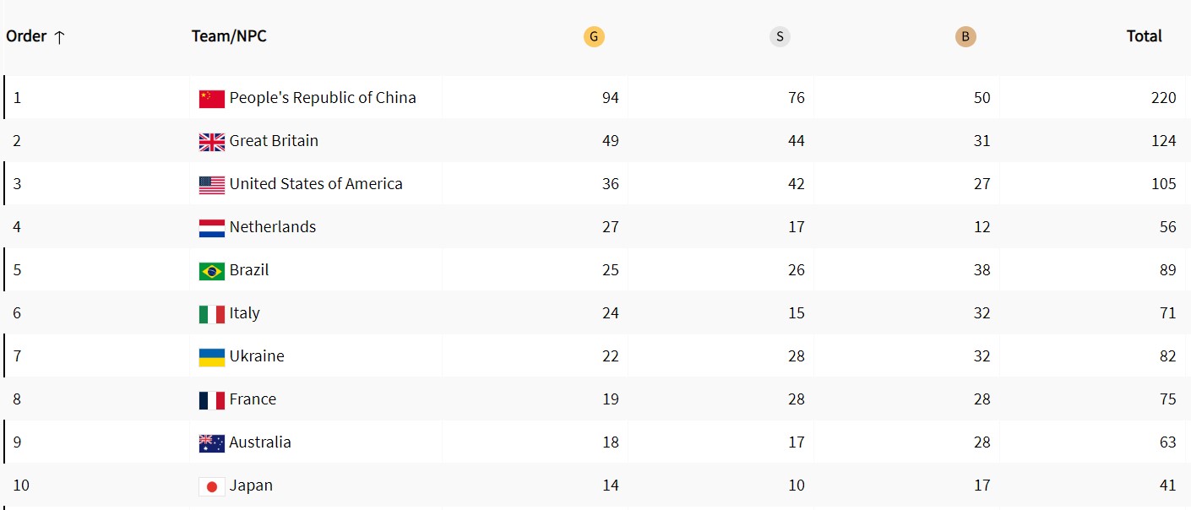Image resolution: width=1191 pixels, height=510 pixels.
Task: Click the United States flag icon
Action: tap(212, 185)
